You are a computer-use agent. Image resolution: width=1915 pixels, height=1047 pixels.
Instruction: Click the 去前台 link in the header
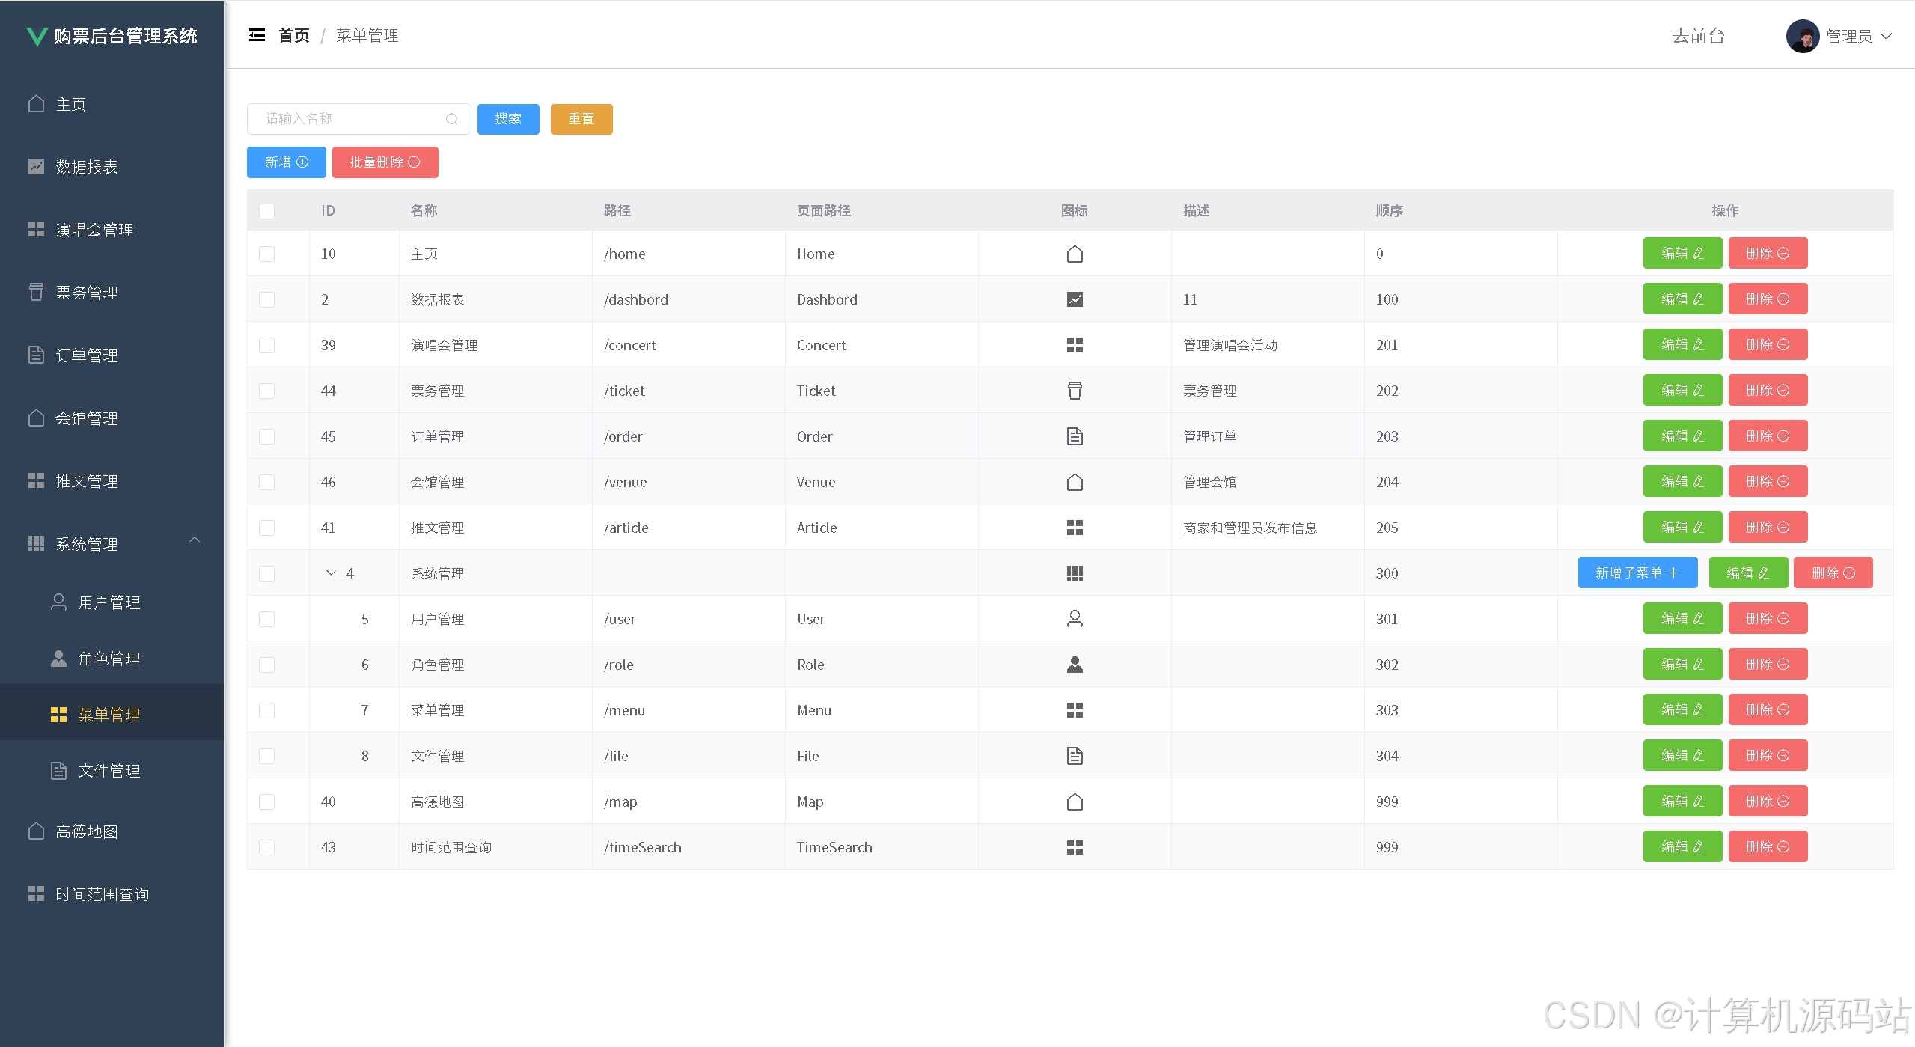(1698, 36)
